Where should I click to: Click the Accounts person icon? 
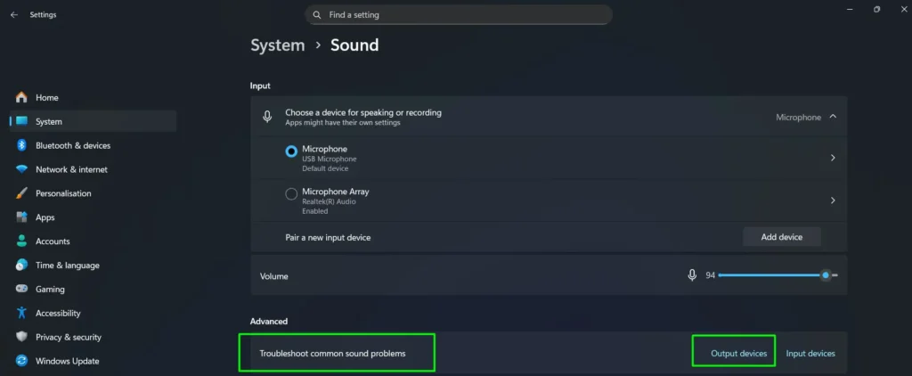[x=21, y=241]
